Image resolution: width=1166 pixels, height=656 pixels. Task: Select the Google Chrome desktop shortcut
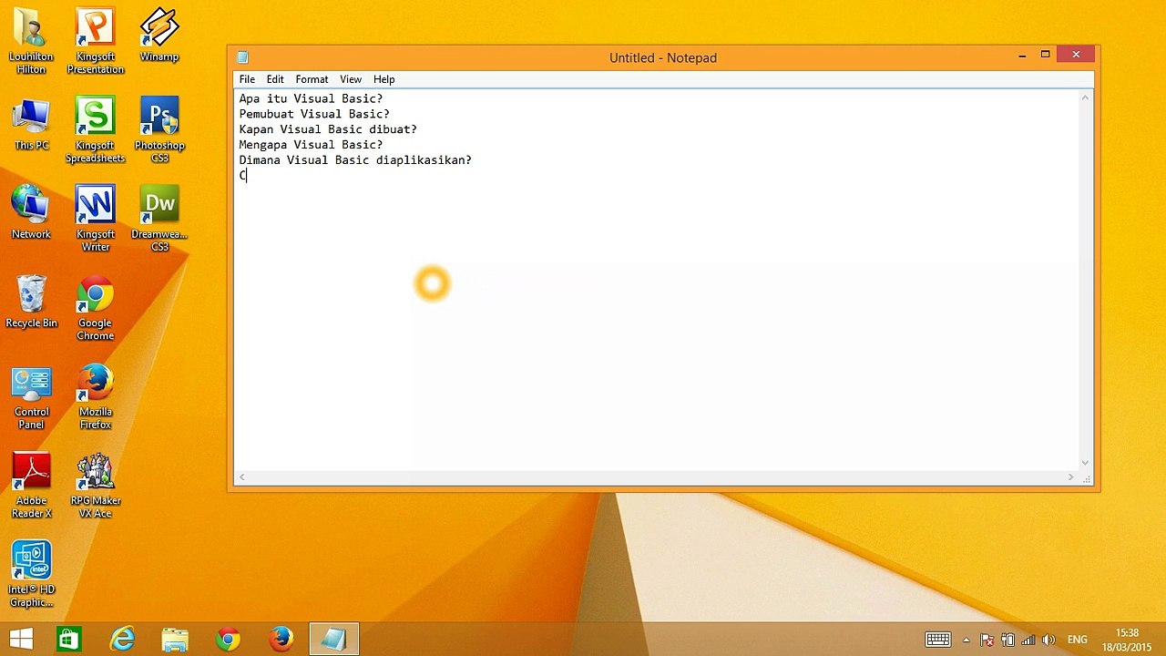point(95,308)
